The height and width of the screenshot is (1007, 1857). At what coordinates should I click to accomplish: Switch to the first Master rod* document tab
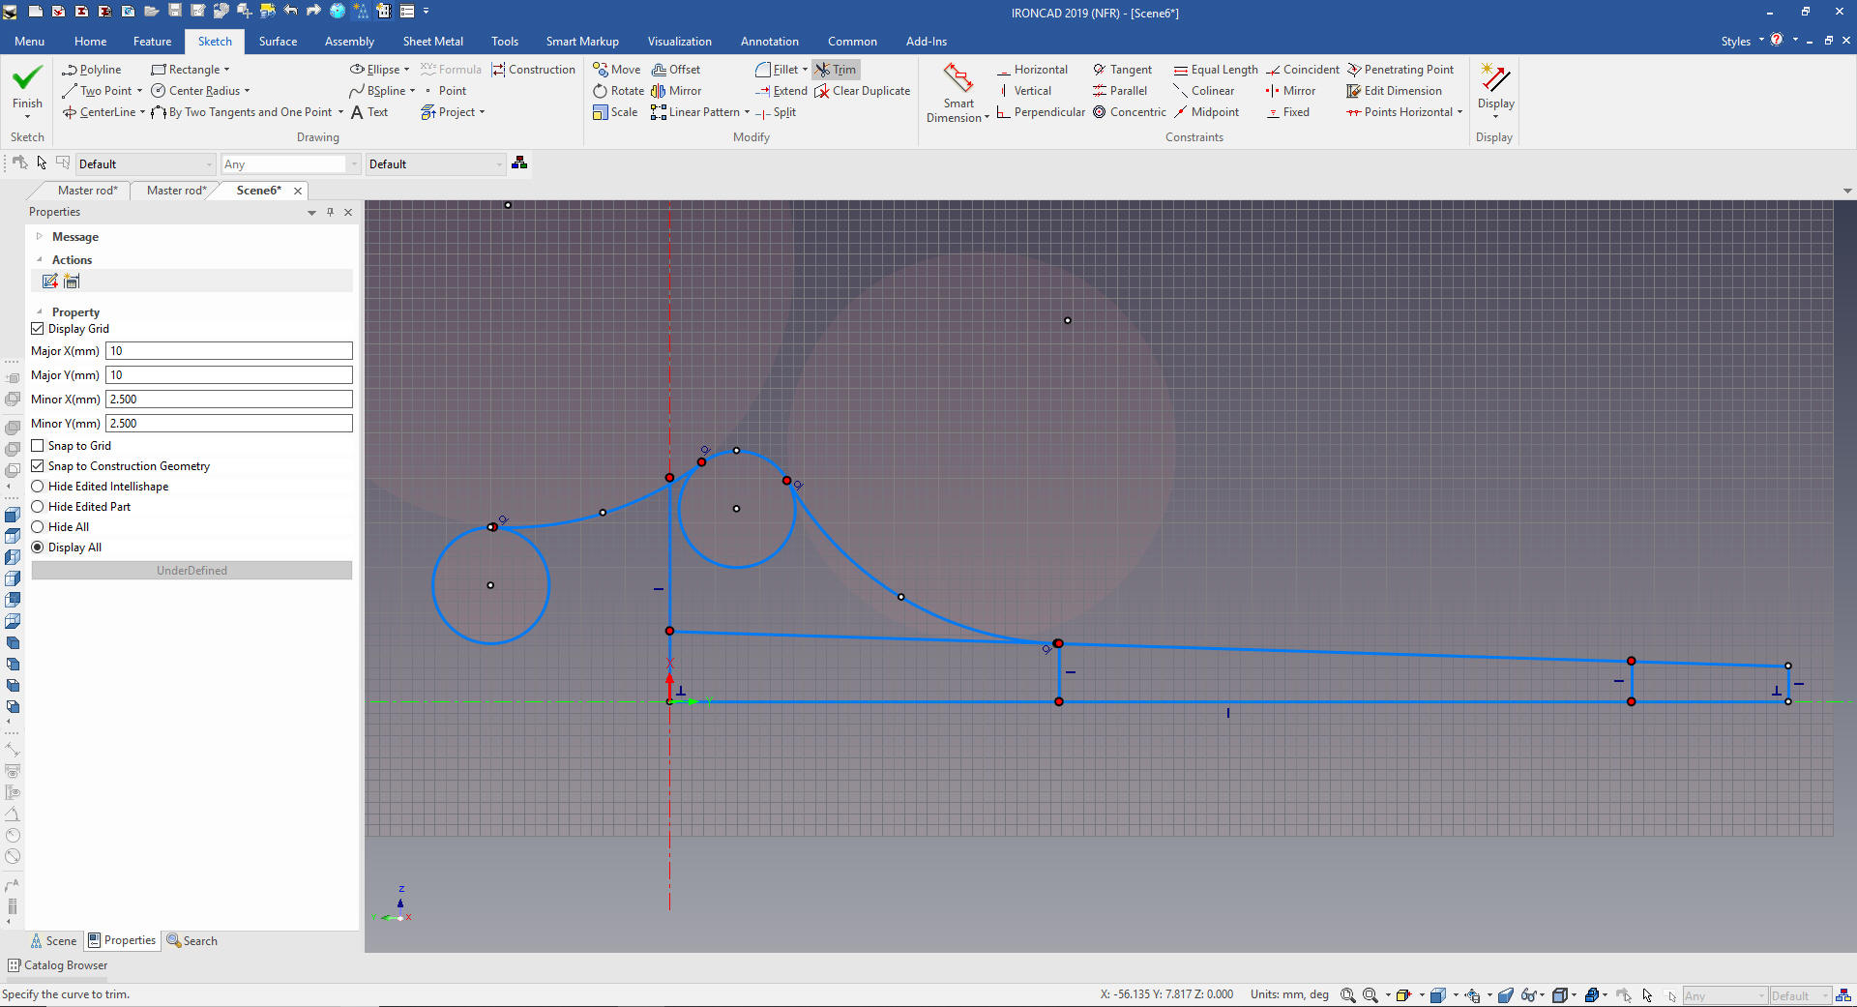[x=87, y=191]
